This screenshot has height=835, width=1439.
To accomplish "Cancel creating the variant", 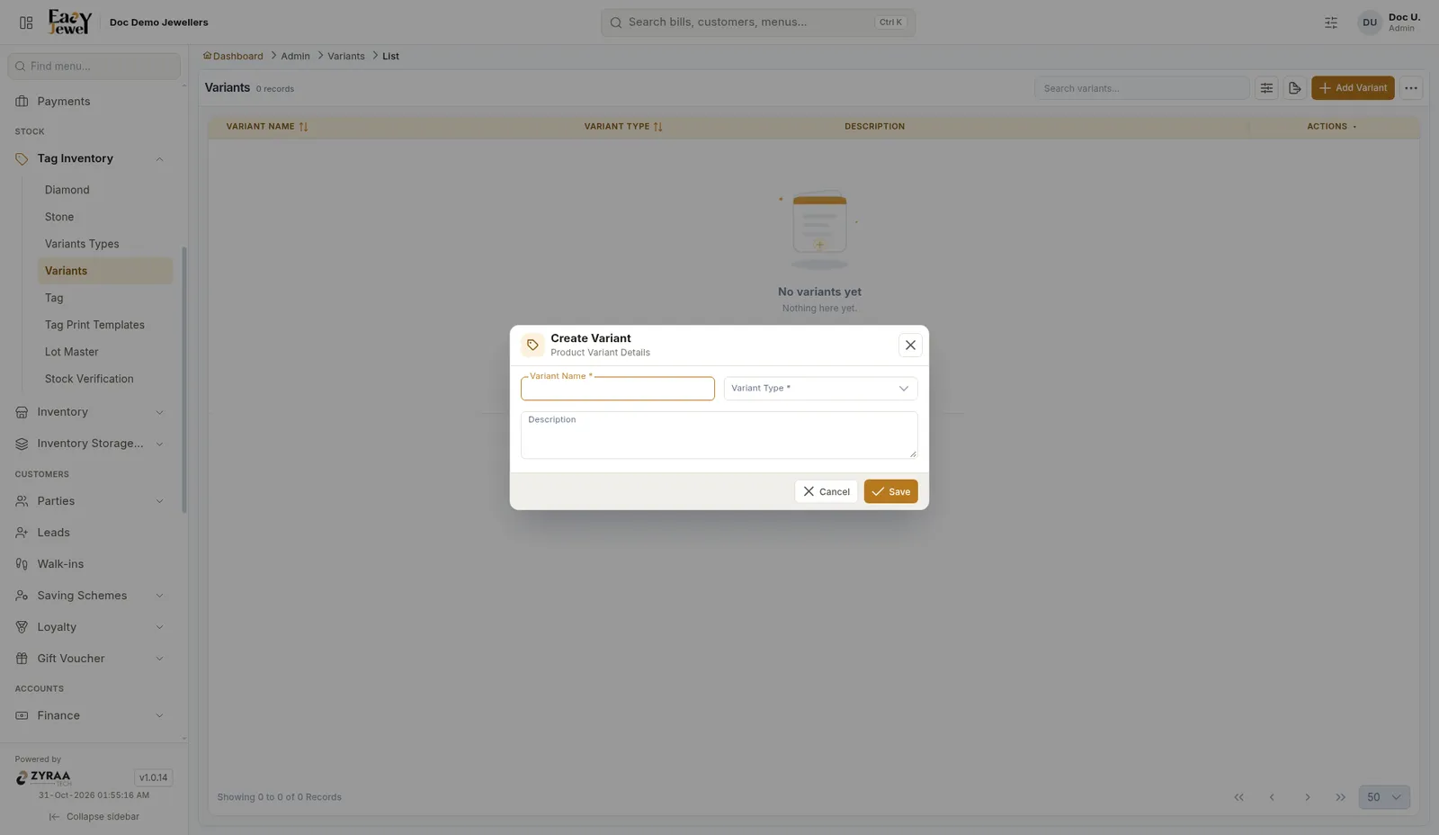I will coord(826,492).
